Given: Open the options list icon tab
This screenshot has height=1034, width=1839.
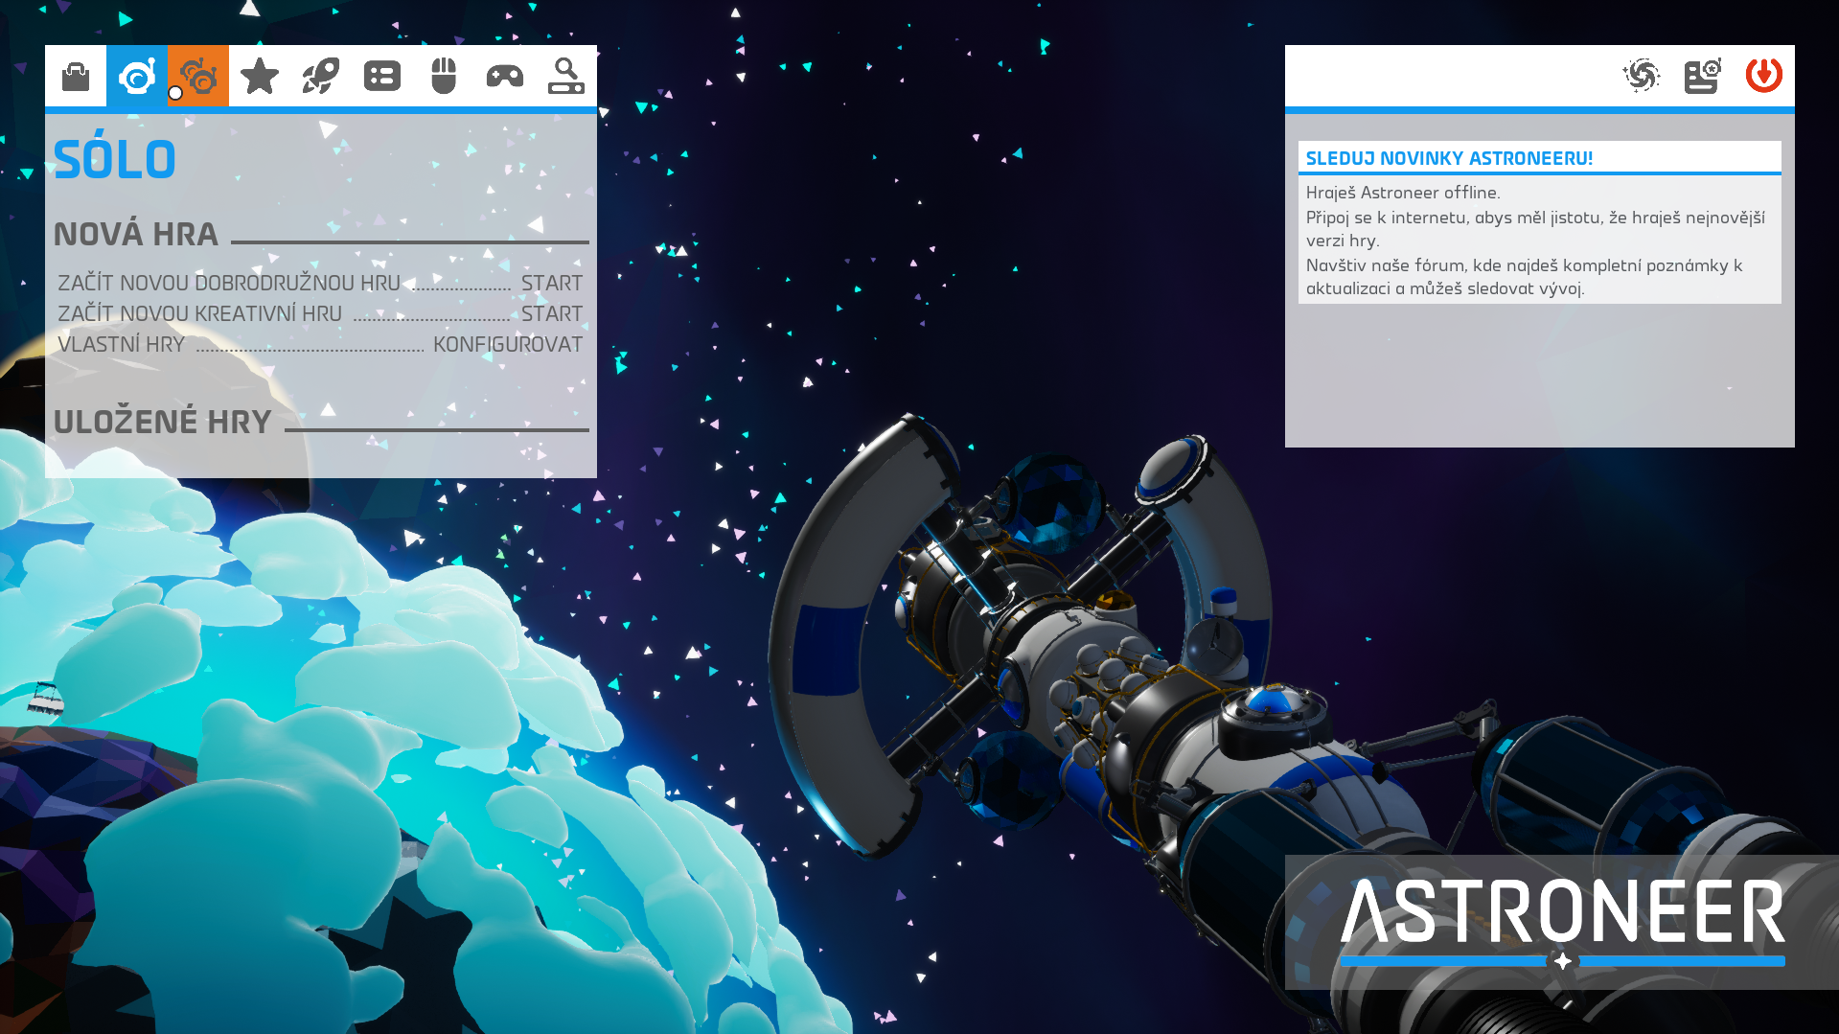Looking at the screenshot, I should [382, 76].
